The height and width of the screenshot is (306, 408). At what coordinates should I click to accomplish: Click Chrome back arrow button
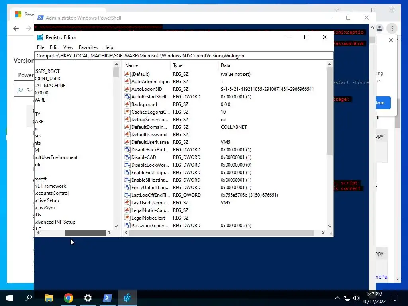pyautogui.click(x=16, y=28)
